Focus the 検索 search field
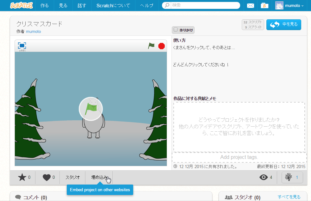This screenshot has height=201, width=311. 205,5
